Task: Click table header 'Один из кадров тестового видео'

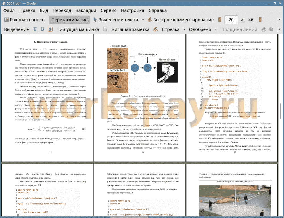Action: click(x=235, y=181)
